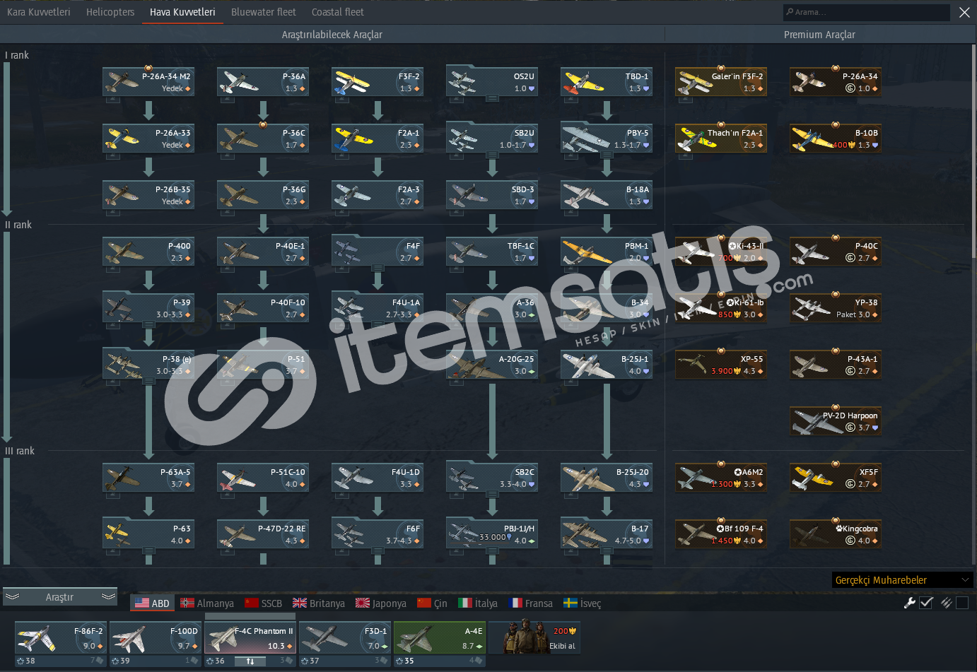
Task: Select the P-26A-34 M2 aircraft card
Action: coord(148,82)
